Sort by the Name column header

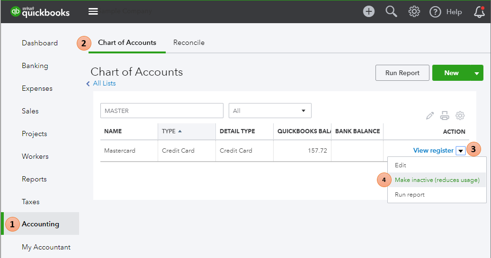[113, 131]
